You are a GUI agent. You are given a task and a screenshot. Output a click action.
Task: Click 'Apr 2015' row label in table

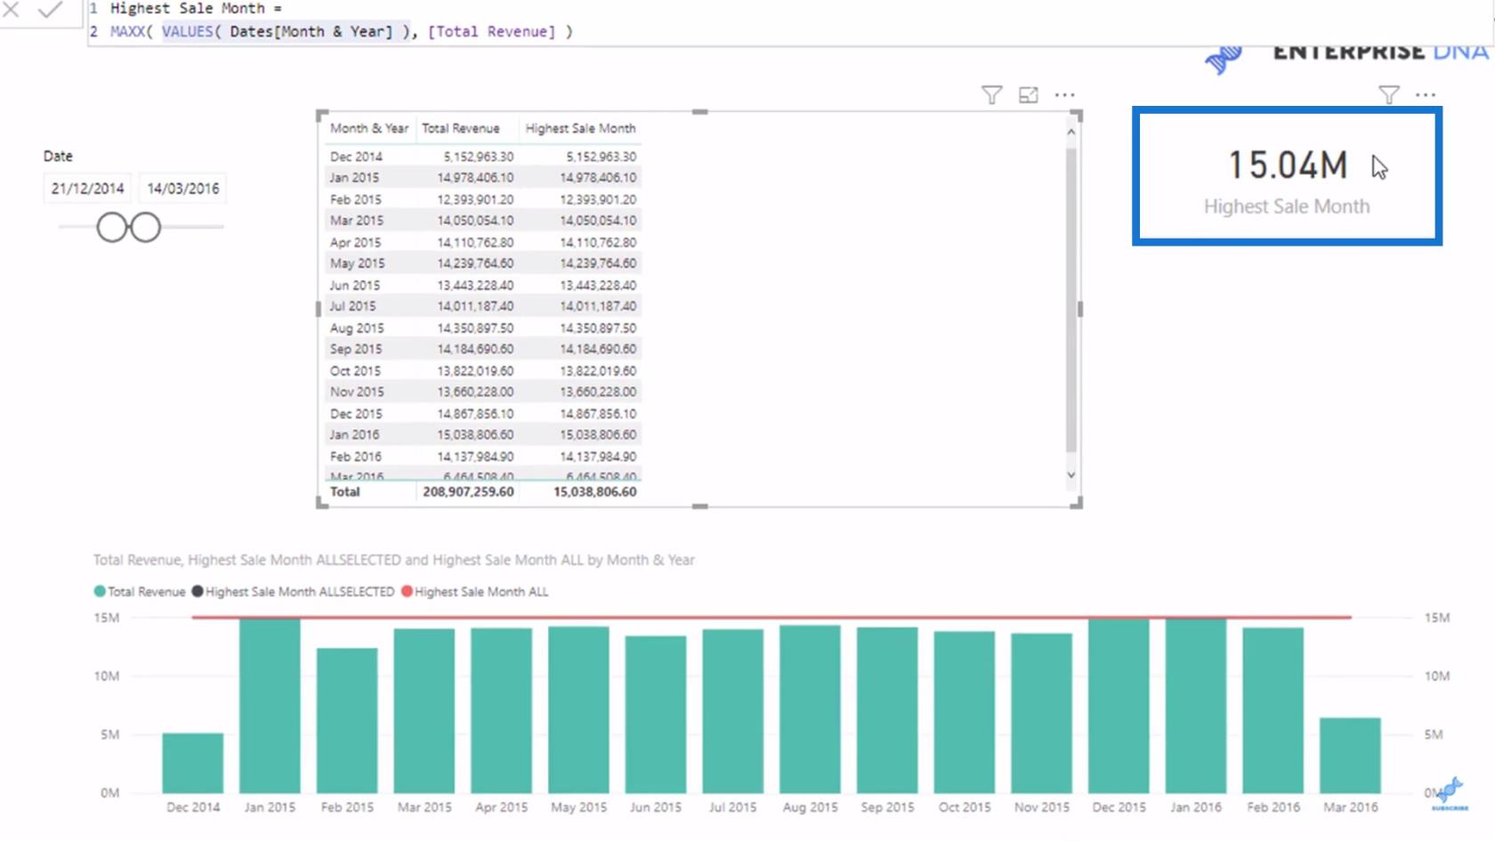[x=355, y=242]
